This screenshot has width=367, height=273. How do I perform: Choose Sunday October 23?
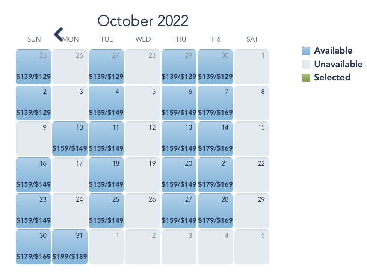pos(34,211)
